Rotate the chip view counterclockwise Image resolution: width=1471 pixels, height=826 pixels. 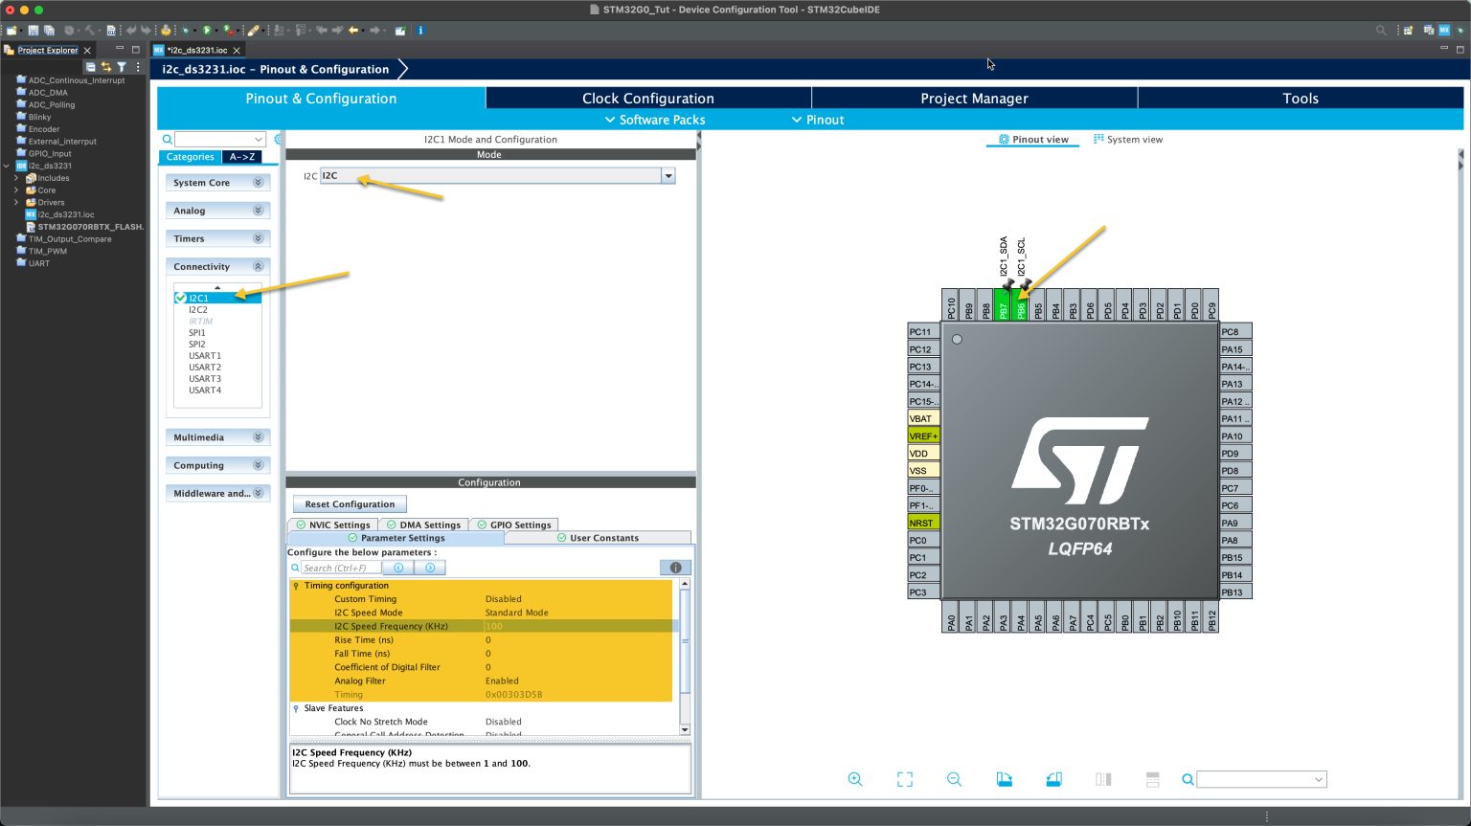pyautogui.click(x=1053, y=778)
